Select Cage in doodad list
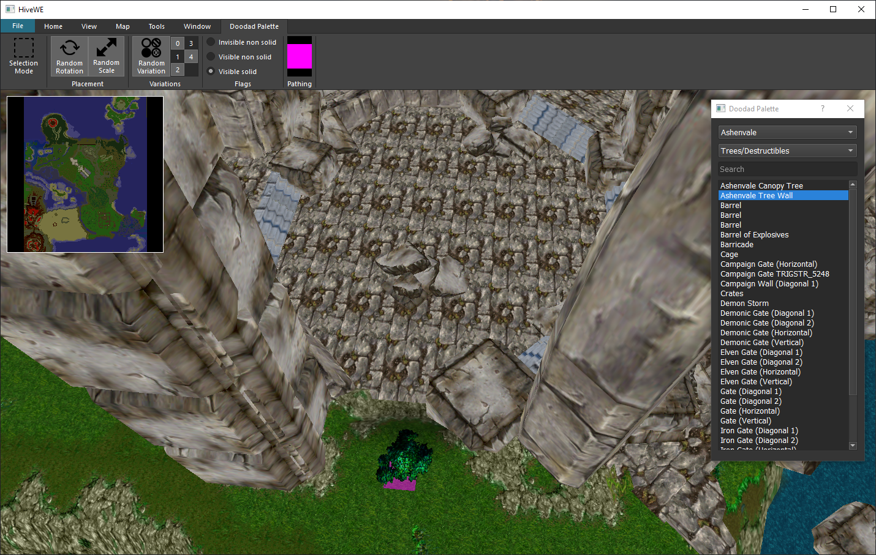 pyautogui.click(x=783, y=254)
